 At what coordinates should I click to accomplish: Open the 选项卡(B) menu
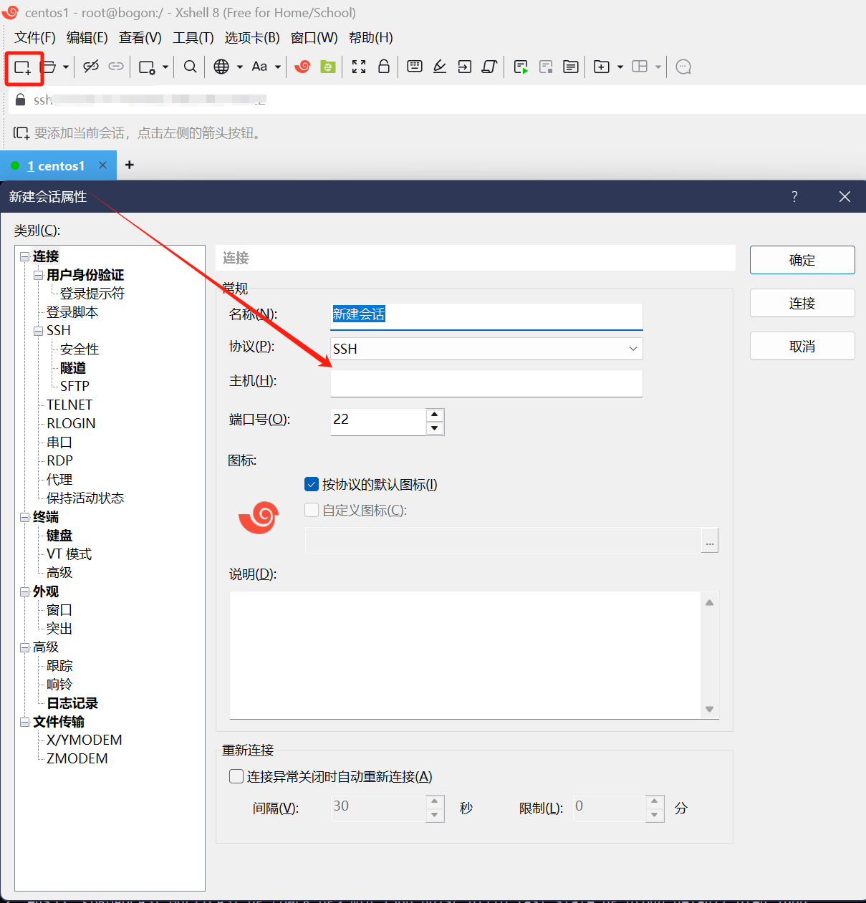click(252, 38)
